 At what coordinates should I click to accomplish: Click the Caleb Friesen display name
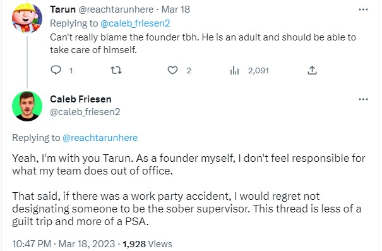(81, 99)
